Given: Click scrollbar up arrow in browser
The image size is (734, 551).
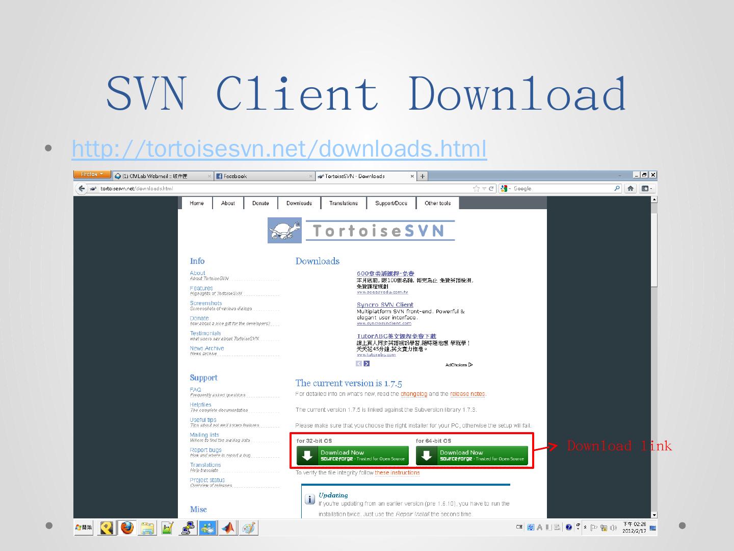Looking at the screenshot, I should 654,199.
